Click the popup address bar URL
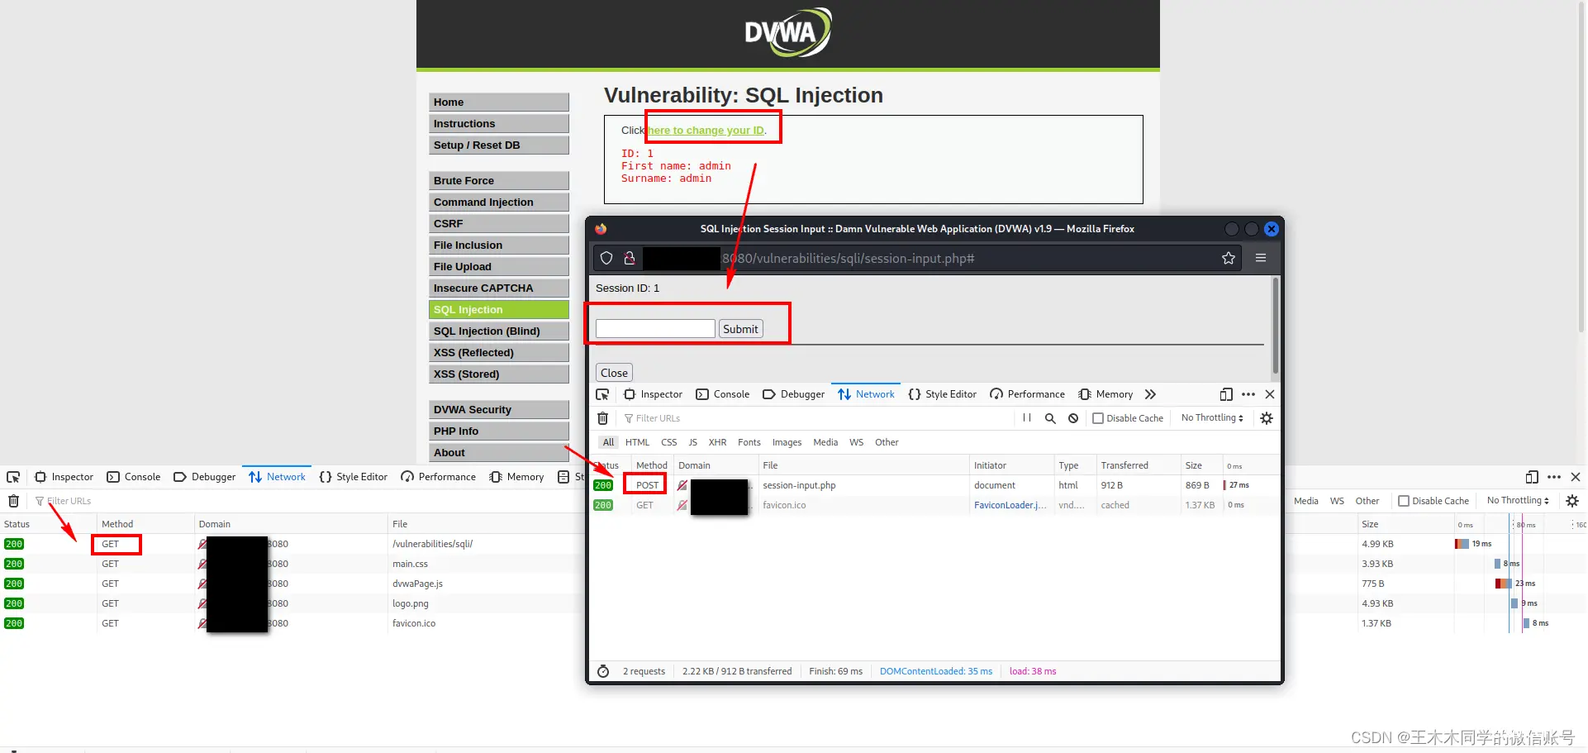The width and height of the screenshot is (1588, 753). tap(849, 259)
